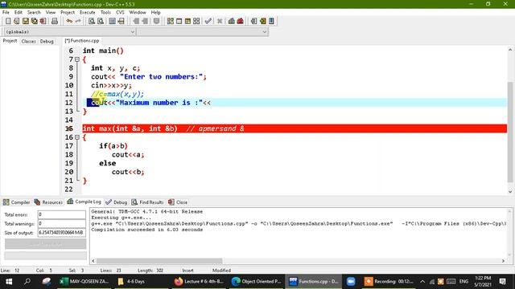Click the Profile analysis chart icon
The image size is (515, 289).
click(x=232, y=21)
